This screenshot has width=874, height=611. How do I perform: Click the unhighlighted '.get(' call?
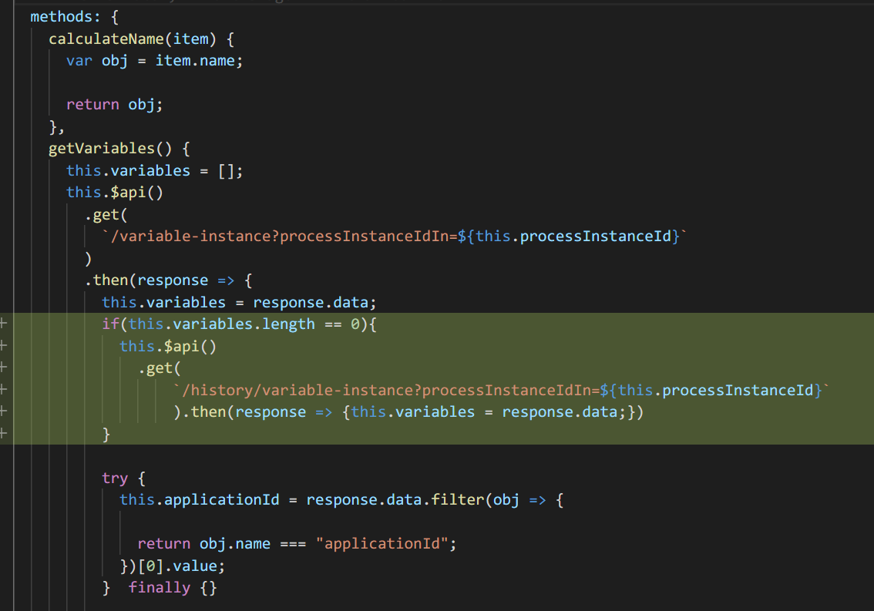(x=106, y=215)
